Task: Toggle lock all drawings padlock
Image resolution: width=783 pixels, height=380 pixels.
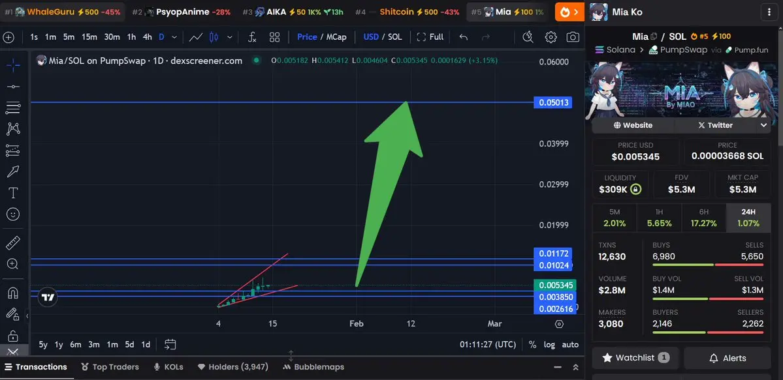Action: [x=13, y=336]
